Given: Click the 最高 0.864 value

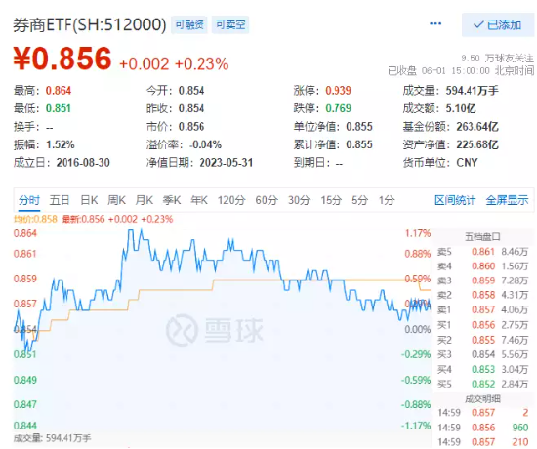Looking at the screenshot, I should click(59, 91).
